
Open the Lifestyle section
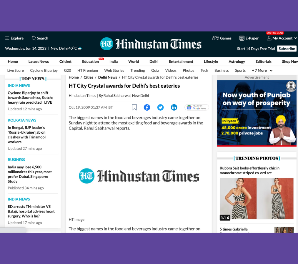(211, 62)
